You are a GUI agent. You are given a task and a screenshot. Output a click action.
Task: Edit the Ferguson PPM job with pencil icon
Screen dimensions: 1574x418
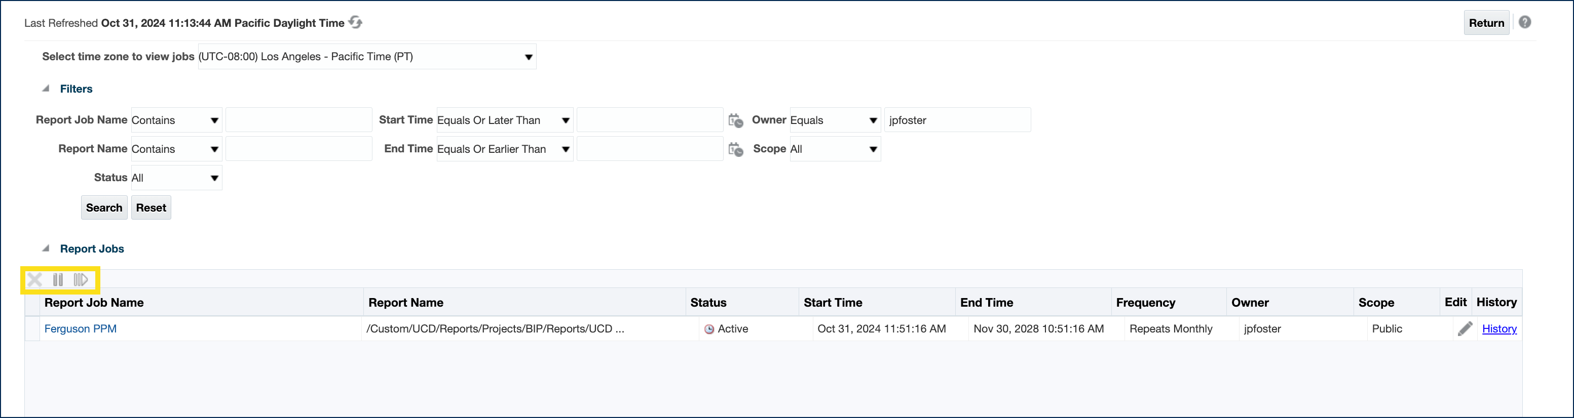(1465, 329)
